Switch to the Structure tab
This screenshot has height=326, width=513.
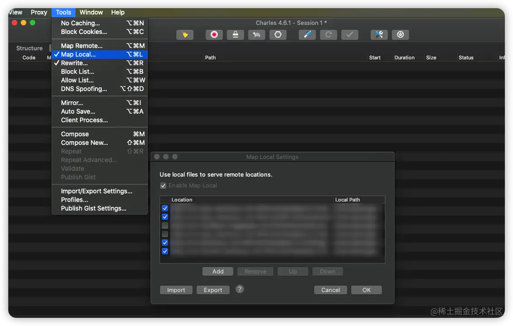[x=29, y=48]
